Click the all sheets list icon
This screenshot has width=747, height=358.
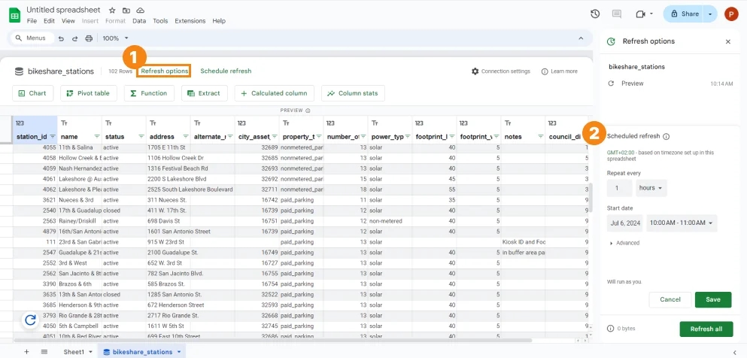44,352
